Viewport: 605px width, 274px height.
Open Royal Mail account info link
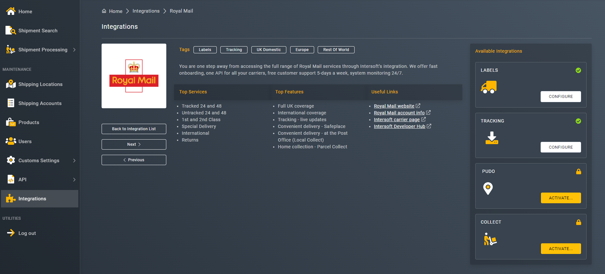pos(399,113)
